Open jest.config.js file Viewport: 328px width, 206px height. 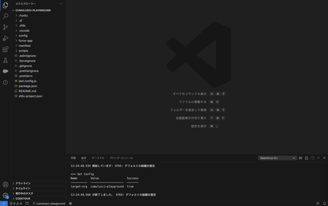coord(28,81)
